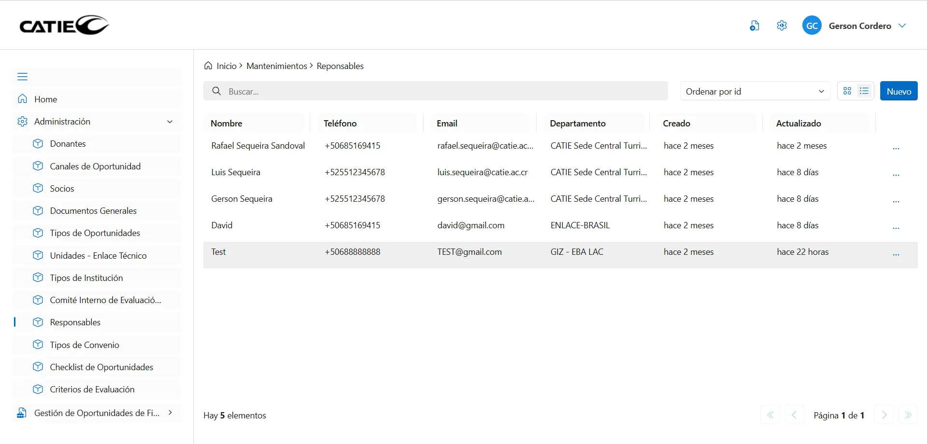Open actions menu for Rafael Sequeira Sandoval row
Viewport: 927px width, 444px height.
click(x=896, y=147)
